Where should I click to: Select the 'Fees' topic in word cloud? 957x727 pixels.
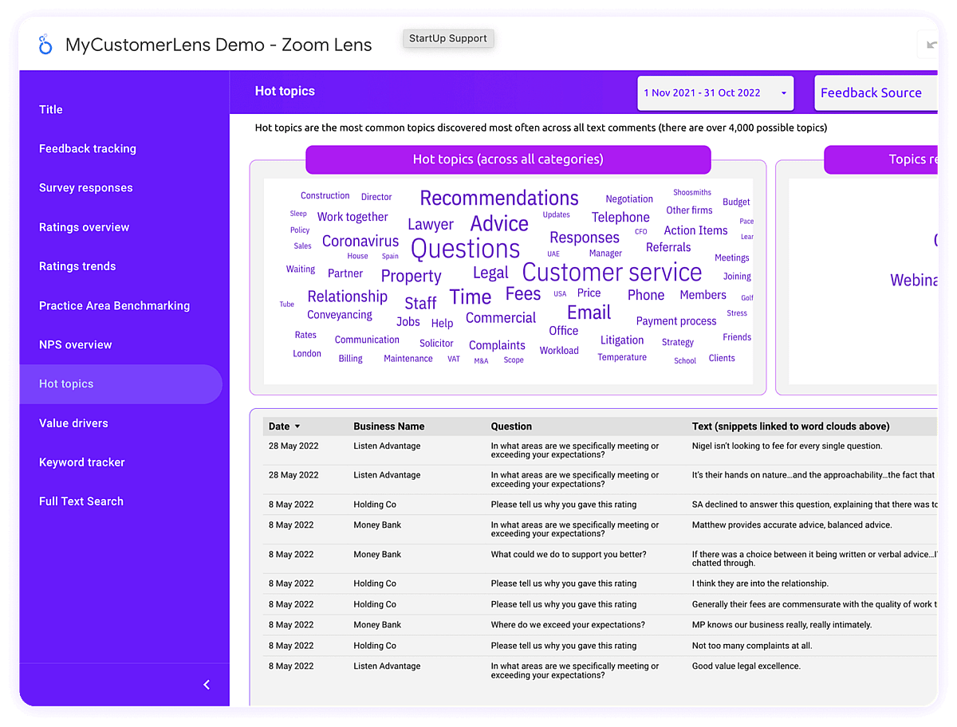click(522, 294)
